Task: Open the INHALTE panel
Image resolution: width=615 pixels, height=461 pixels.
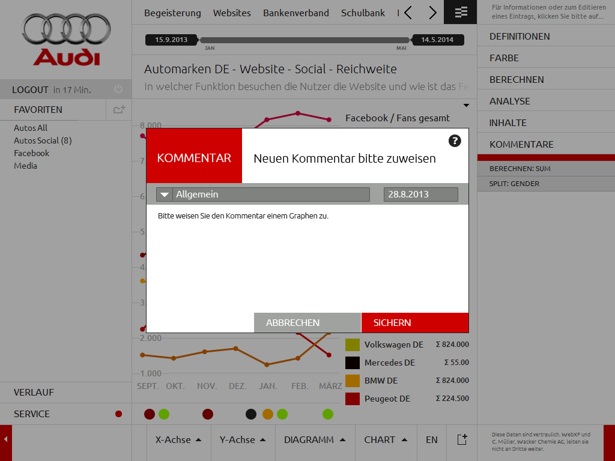Action: (x=546, y=122)
